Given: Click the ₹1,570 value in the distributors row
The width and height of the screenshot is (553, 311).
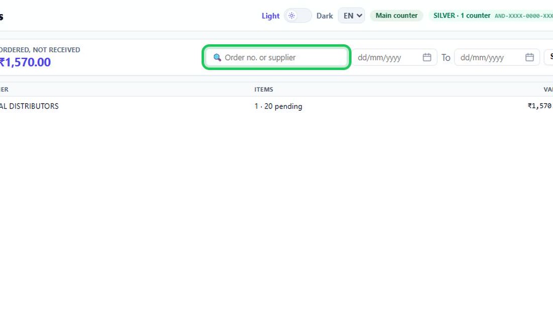Looking at the screenshot, I should point(539,106).
